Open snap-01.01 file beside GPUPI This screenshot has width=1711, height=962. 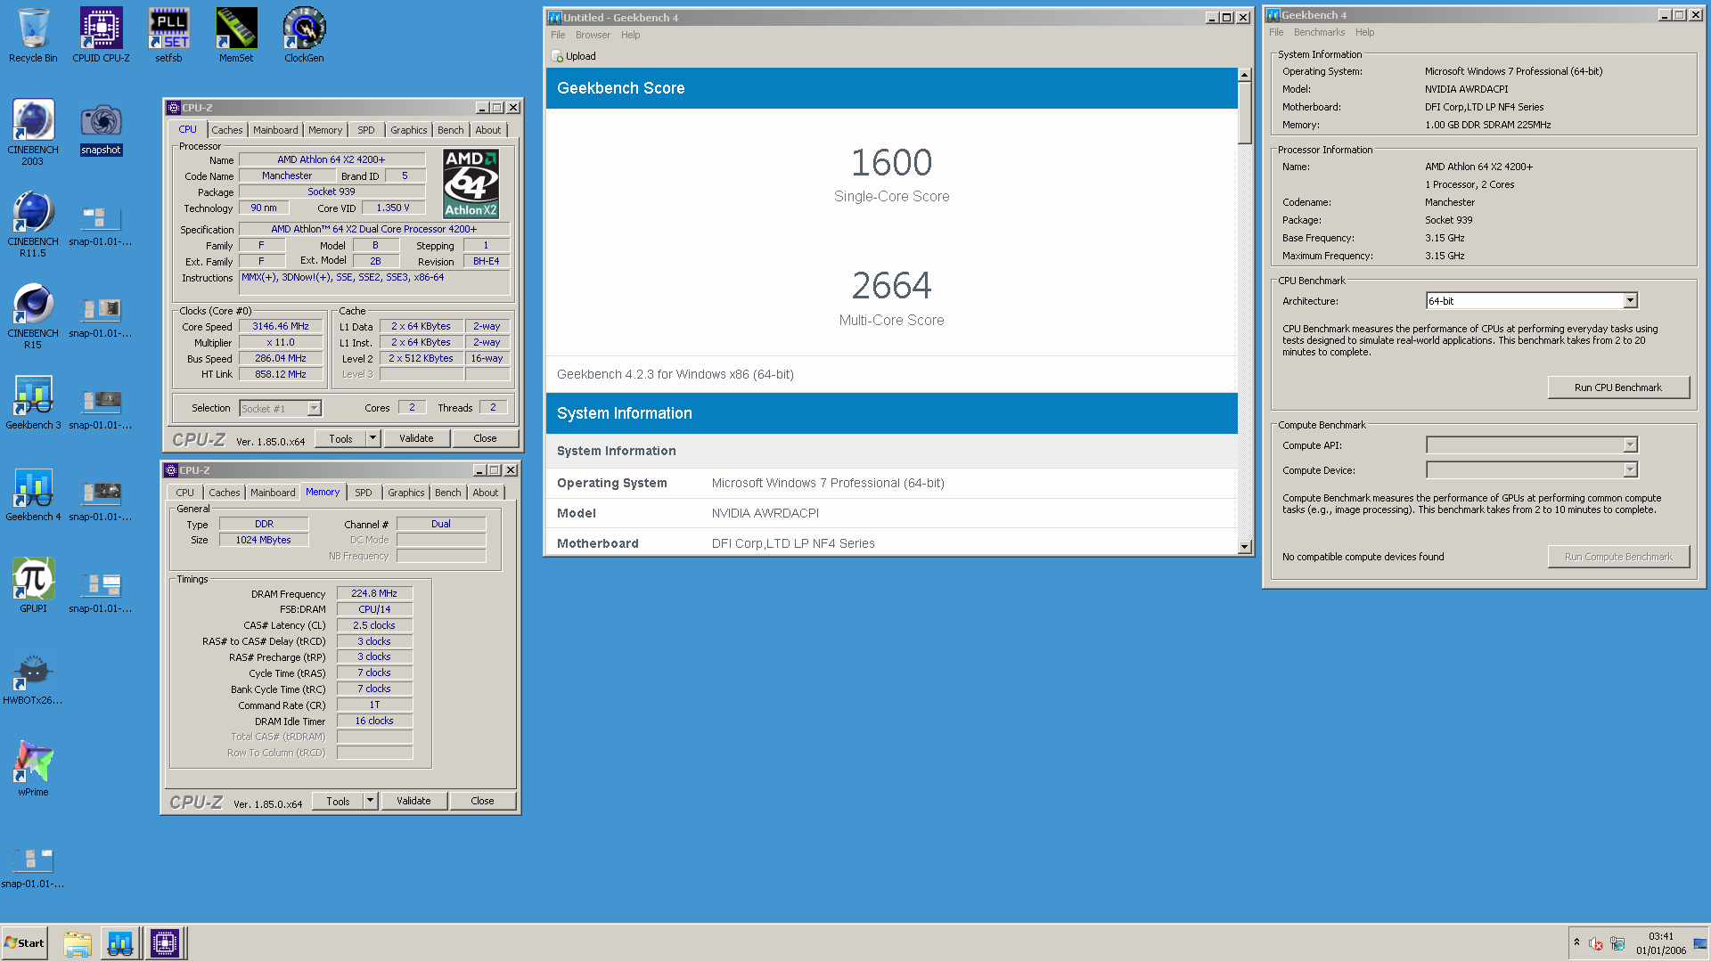(101, 591)
